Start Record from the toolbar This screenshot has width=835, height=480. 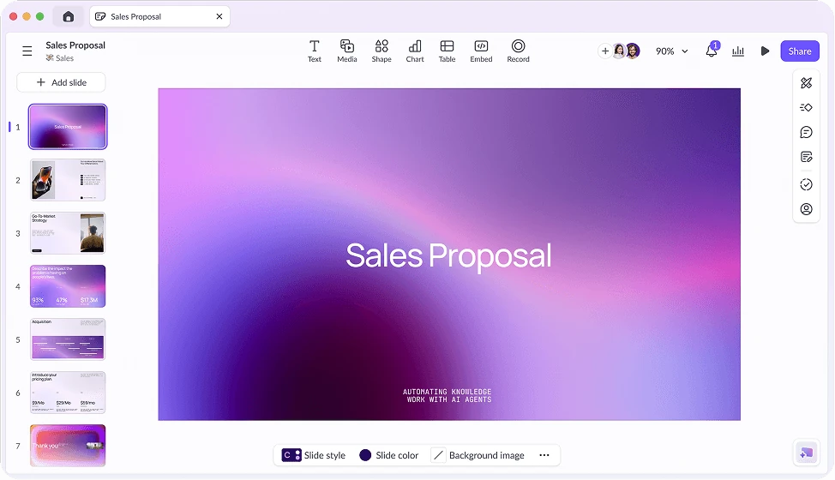pyautogui.click(x=518, y=51)
